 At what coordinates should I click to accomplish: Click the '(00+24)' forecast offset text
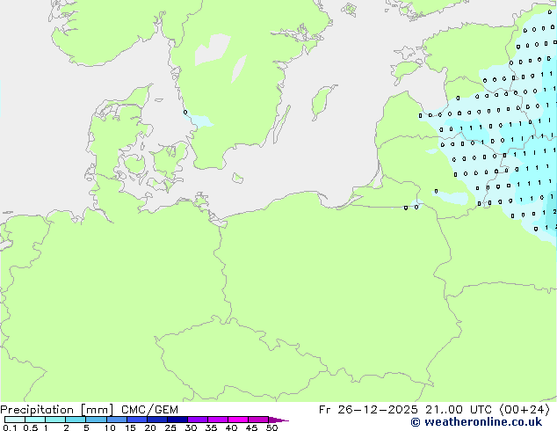524,410
